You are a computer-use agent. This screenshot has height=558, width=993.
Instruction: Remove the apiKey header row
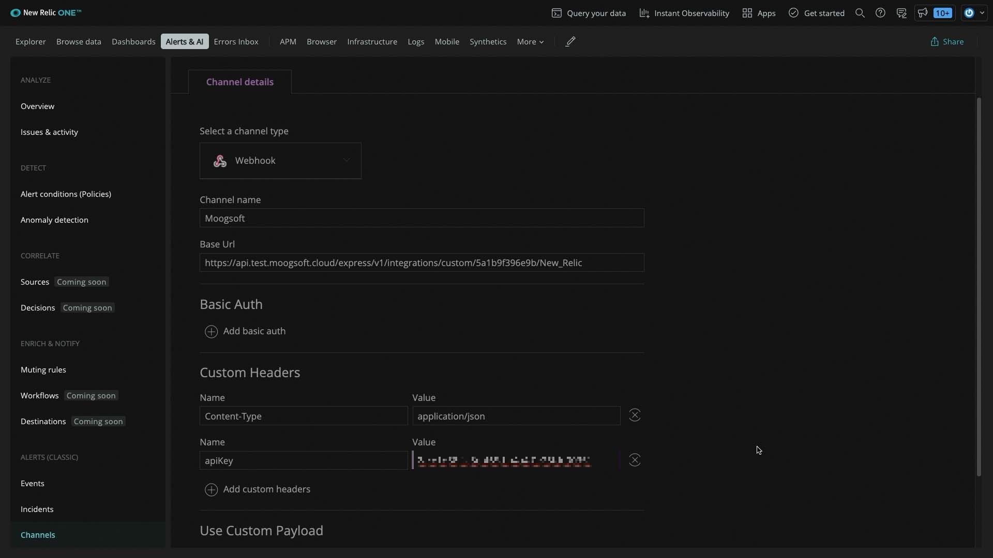pos(635,460)
